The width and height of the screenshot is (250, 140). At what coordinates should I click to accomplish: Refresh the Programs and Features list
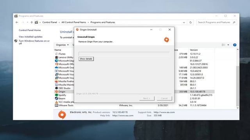(191, 23)
